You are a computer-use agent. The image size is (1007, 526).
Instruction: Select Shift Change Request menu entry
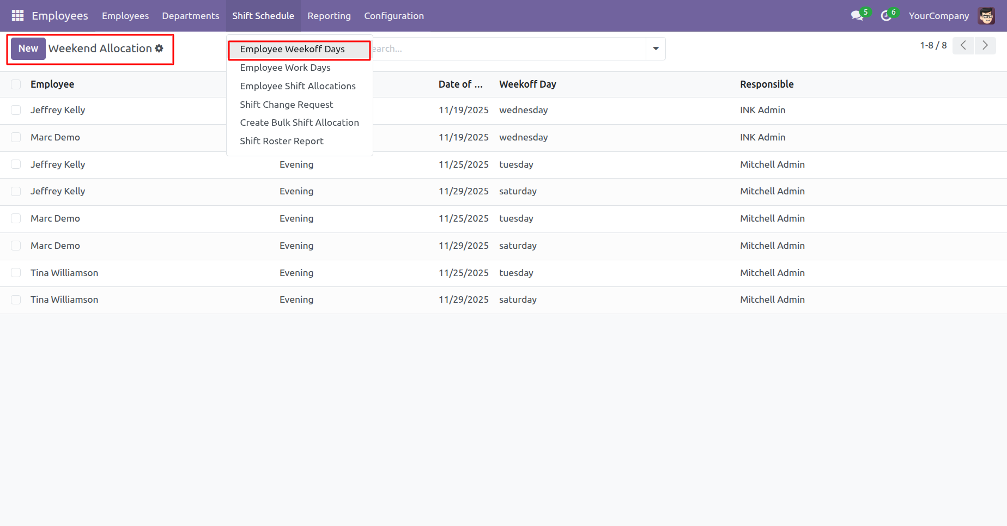click(299, 105)
